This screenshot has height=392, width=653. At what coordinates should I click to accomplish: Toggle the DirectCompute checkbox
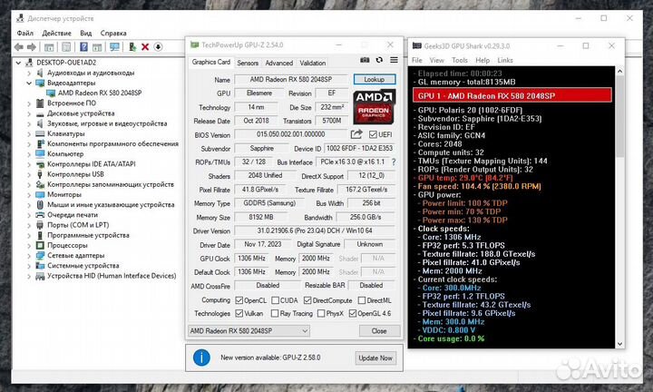click(x=307, y=300)
